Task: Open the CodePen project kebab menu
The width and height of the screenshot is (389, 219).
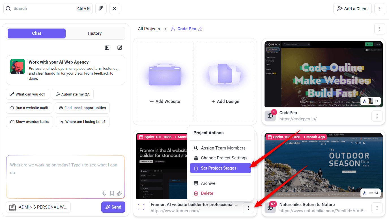Action: (377, 116)
